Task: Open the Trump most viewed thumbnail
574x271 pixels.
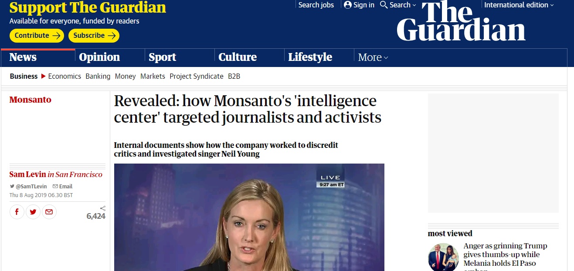Action: [x=443, y=258]
